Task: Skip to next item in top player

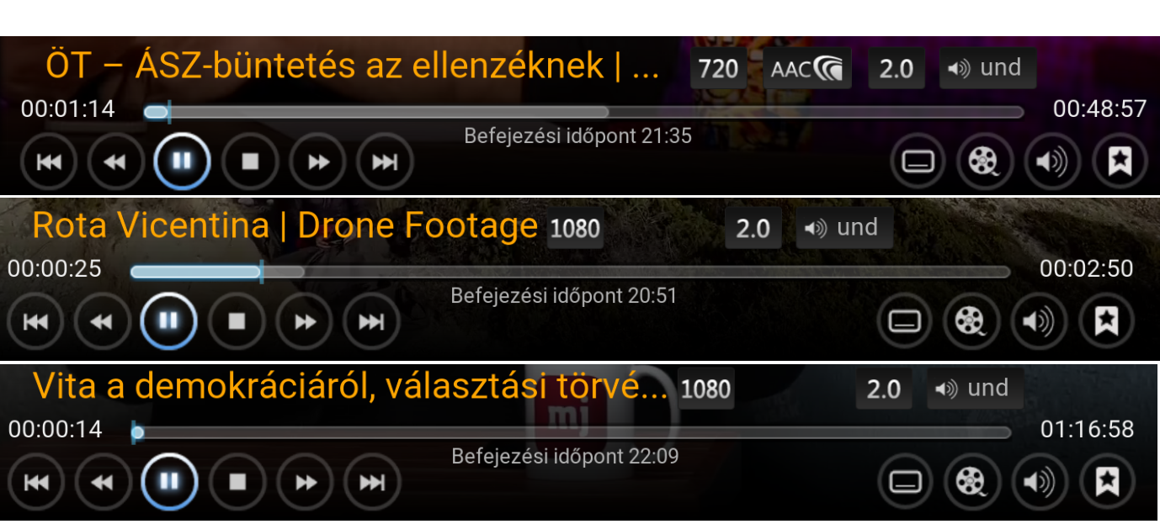Action: click(385, 161)
